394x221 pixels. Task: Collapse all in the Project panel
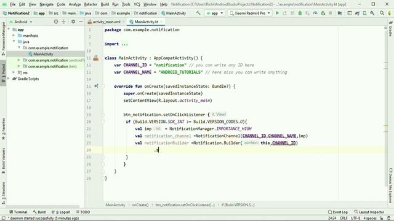63,22
